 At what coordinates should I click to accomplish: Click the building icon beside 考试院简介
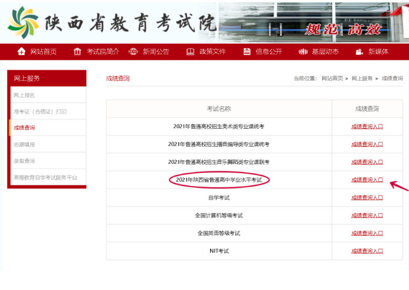coord(78,51)
